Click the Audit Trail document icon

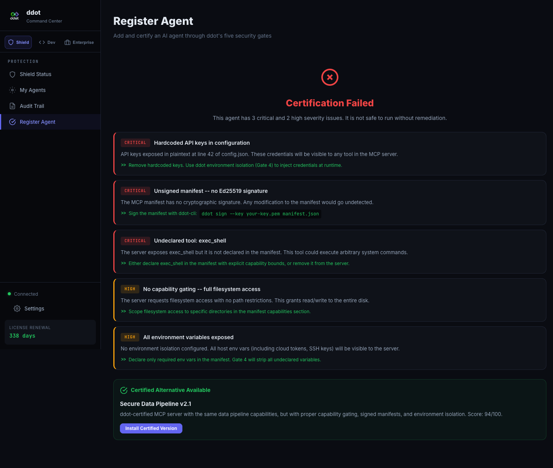[x=12, y=106]
